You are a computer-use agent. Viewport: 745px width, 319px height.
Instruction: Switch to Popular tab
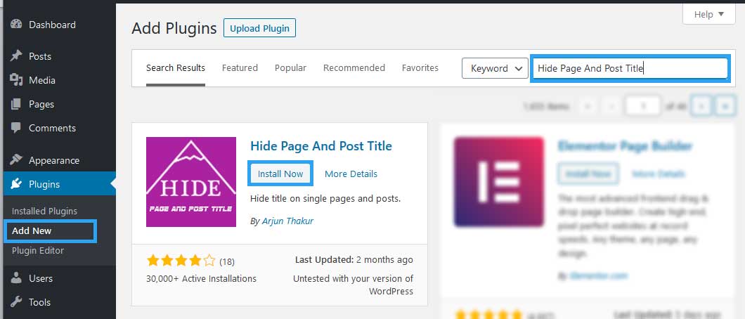pyautogui.click(x=290, y=68)
